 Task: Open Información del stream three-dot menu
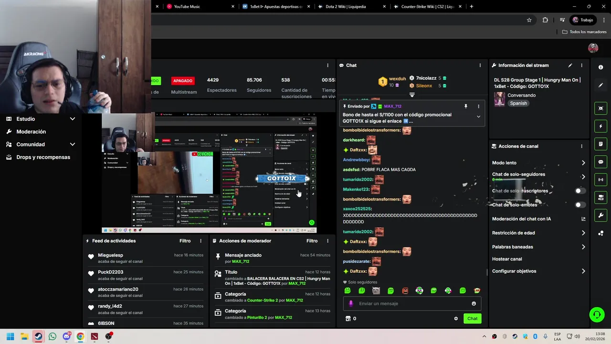tap(581, 65)
